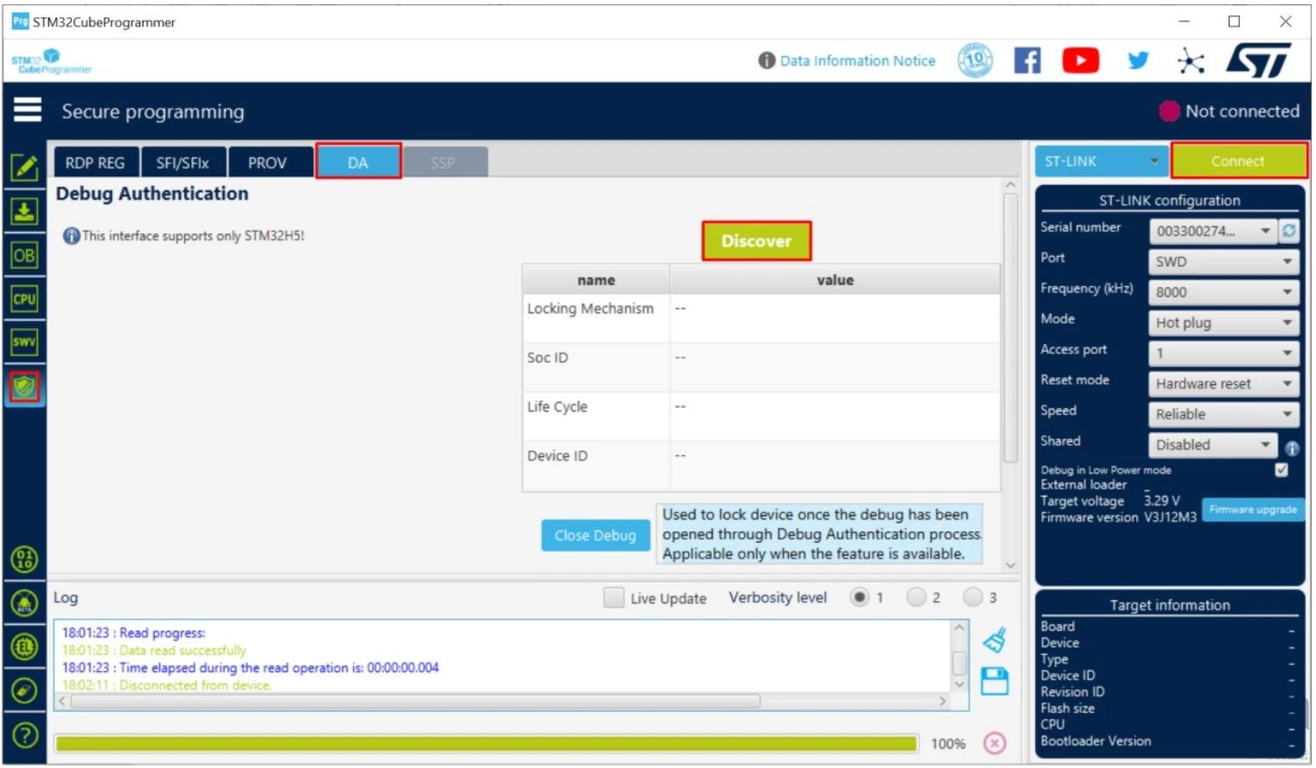The width and height of the screenshot is (1316, 768).
Task: Click the 'Locking Mechanism' table row
Action: click(x=761, y=318)
